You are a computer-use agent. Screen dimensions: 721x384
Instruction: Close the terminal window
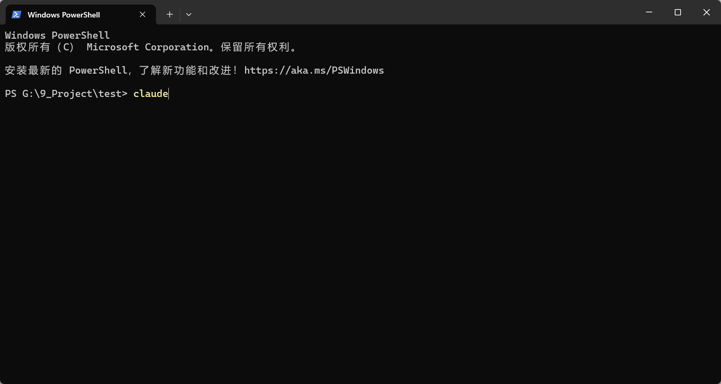tap(706, 12)
